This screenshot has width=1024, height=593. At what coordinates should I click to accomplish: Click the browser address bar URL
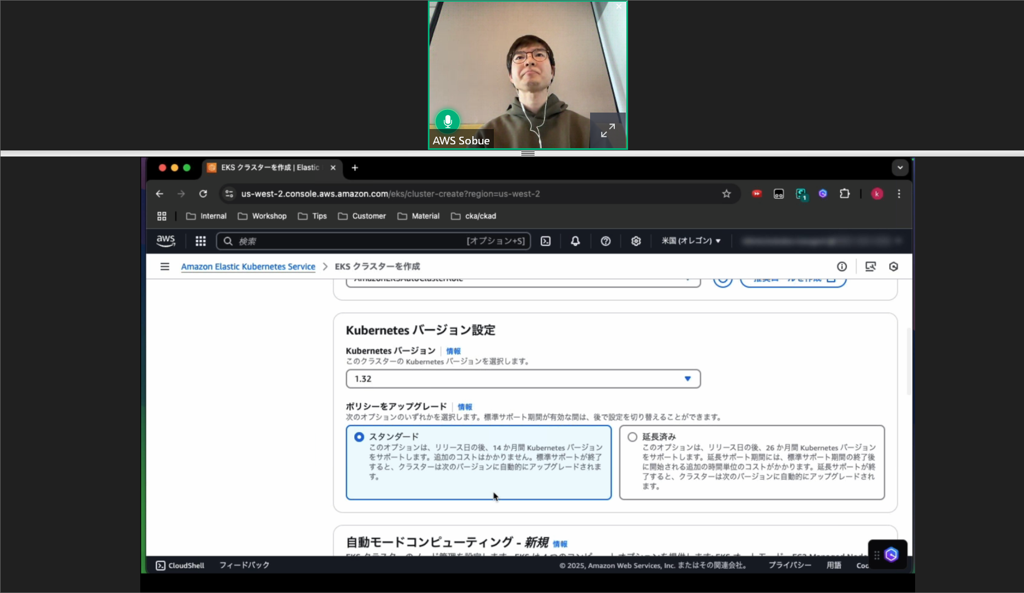390,194
